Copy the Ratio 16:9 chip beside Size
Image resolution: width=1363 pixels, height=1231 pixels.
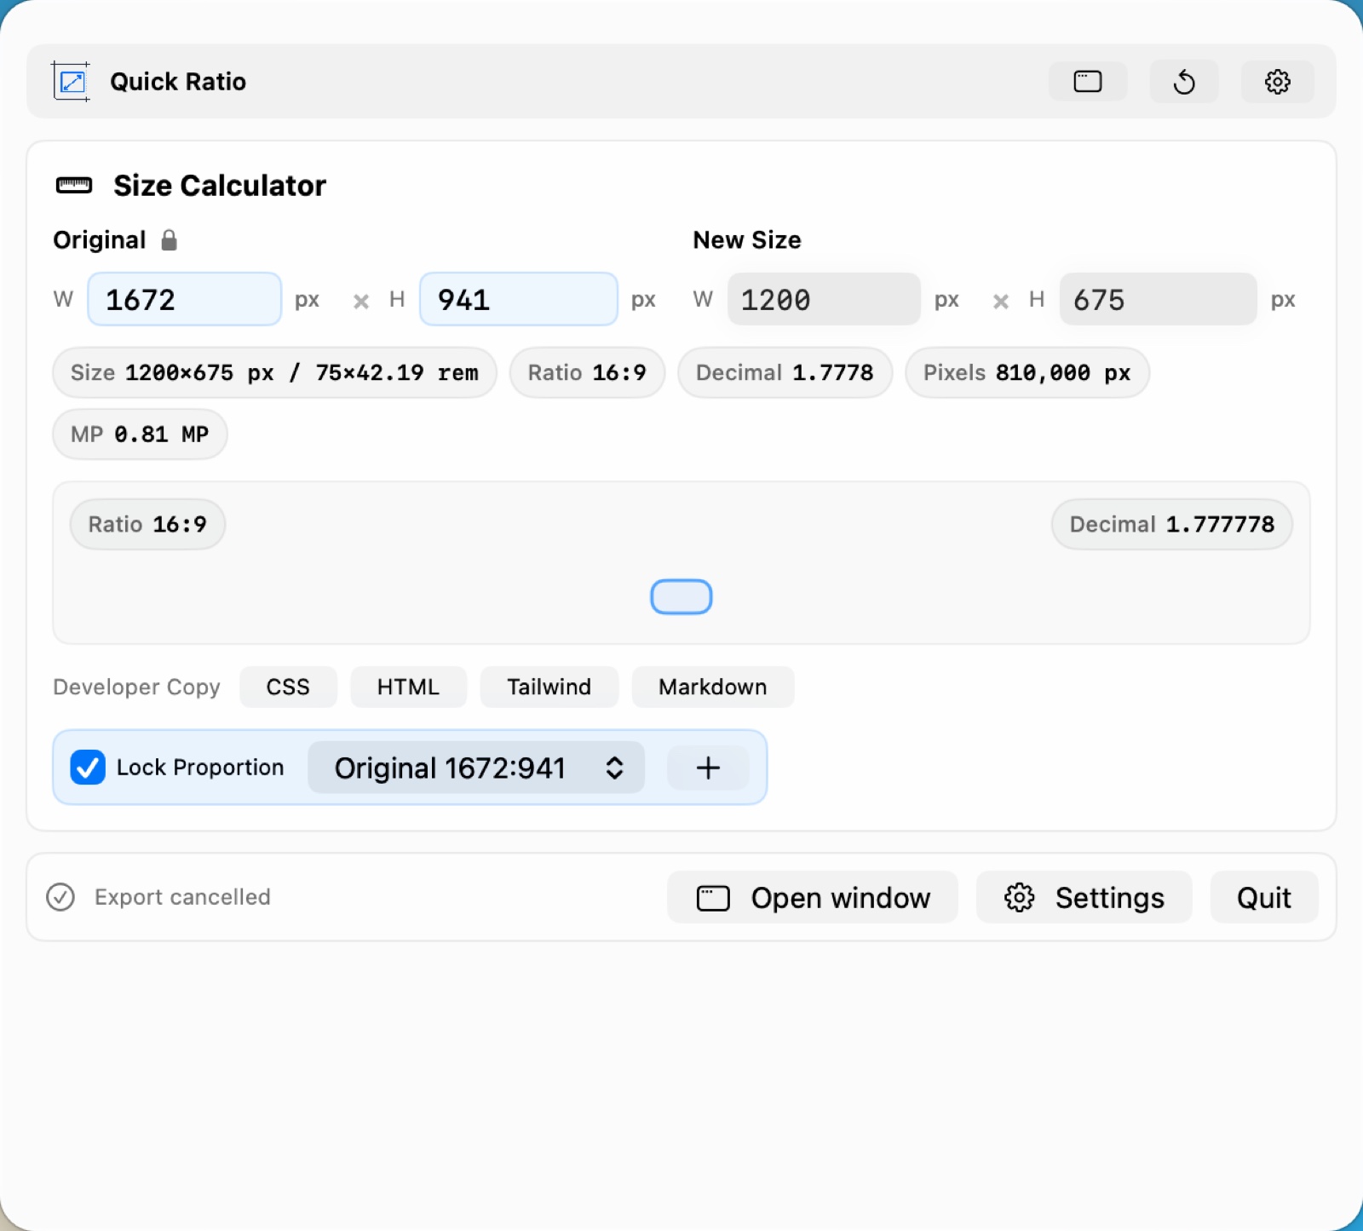pyautogui.click(x=587, y=372)
